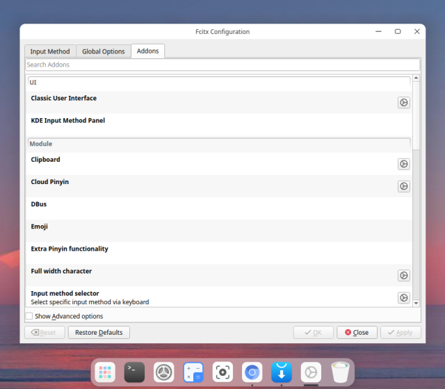Click the Restore Defaults button
Viewport: 445px width, 389px height.
[x=99, y=333]
